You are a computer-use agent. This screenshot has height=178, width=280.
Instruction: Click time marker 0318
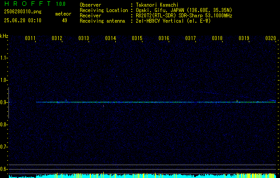pyautogui.click(x=217, y=38)
